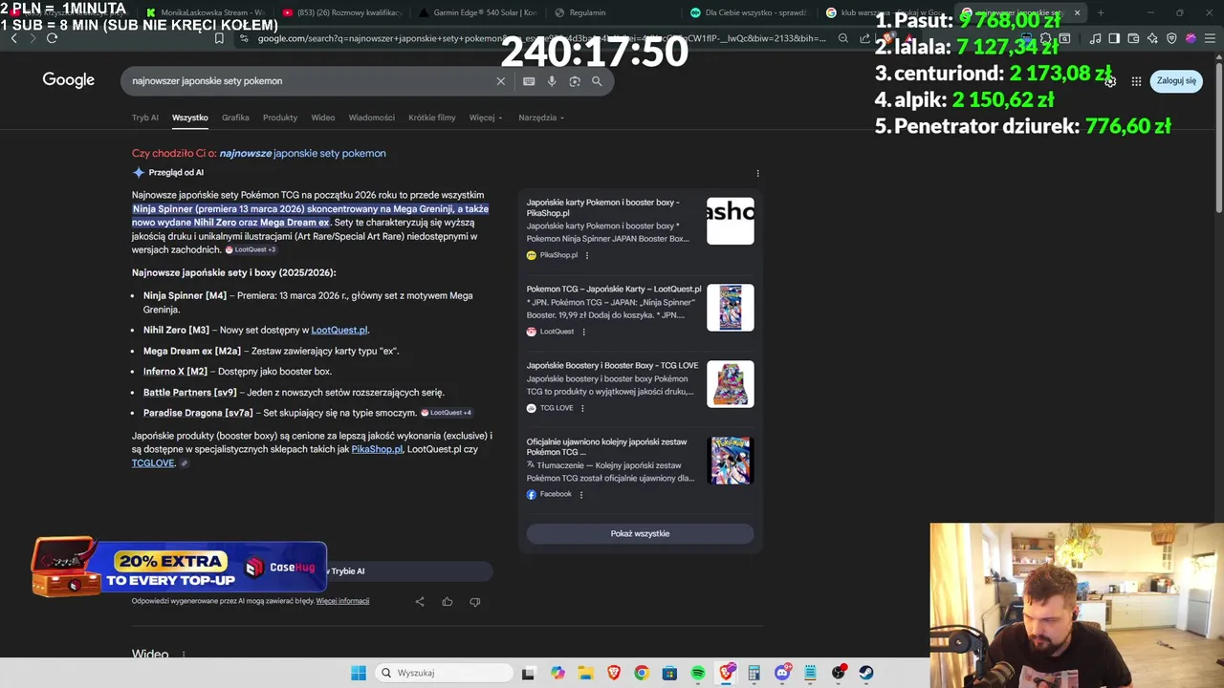Click Facebook source Pokémon thumbnail
The image size is (1224, 688).
click(x=731, y=461)
